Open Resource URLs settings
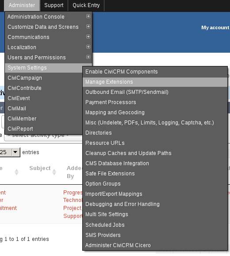 [x=155, y=143]
